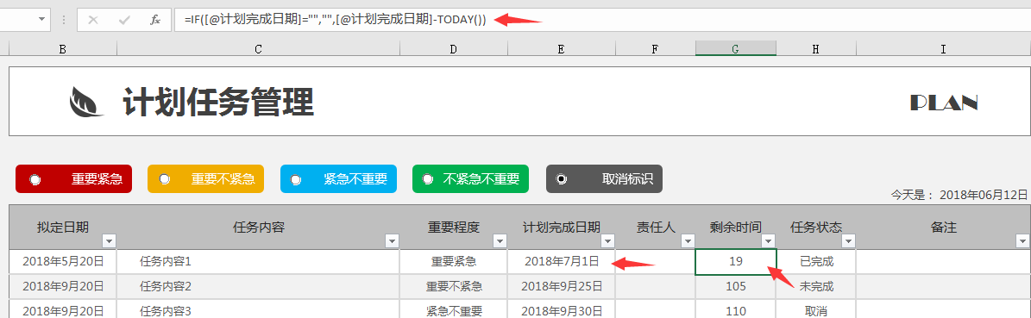Open the 剩余时间 filter dropdown

click(768, 241)
